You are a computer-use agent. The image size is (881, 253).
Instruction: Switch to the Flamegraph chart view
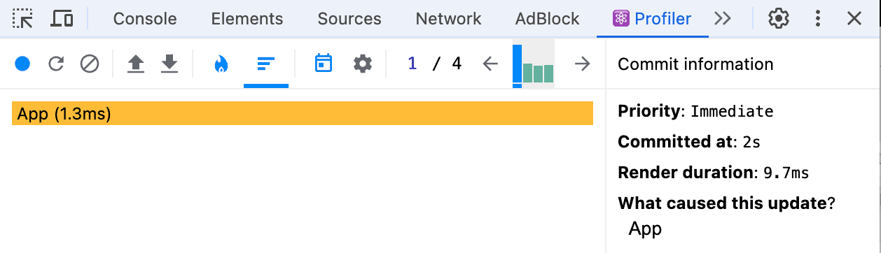221,64
